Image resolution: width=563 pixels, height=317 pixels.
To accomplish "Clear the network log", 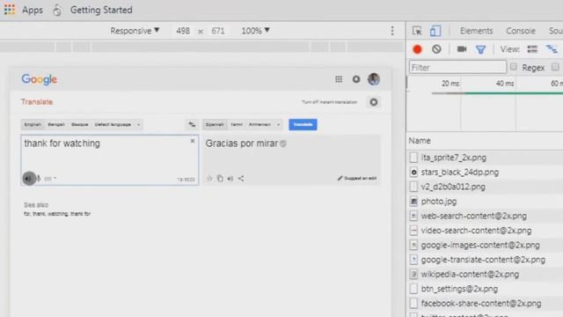I will (x=436, y=49).
